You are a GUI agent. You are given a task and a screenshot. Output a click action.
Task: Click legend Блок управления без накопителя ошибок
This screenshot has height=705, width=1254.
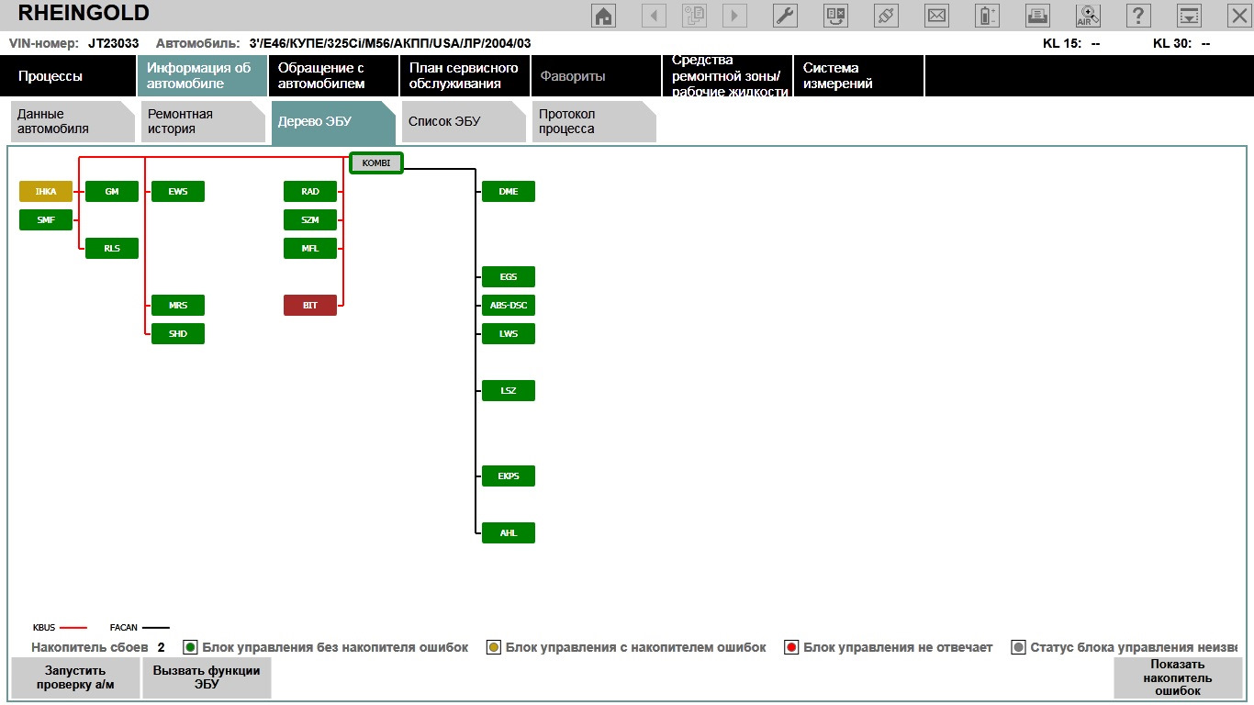tap(326, 647)
